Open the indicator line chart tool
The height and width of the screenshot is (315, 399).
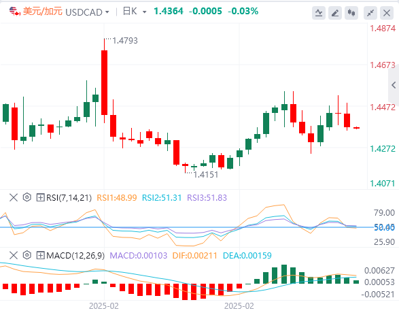pos(319,13)
